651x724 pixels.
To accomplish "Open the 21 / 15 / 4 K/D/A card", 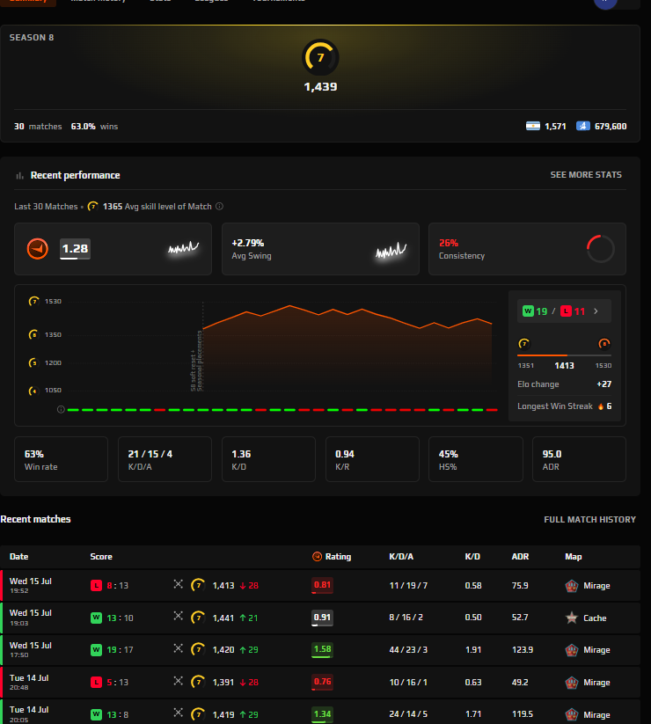I will click(165, 459).
